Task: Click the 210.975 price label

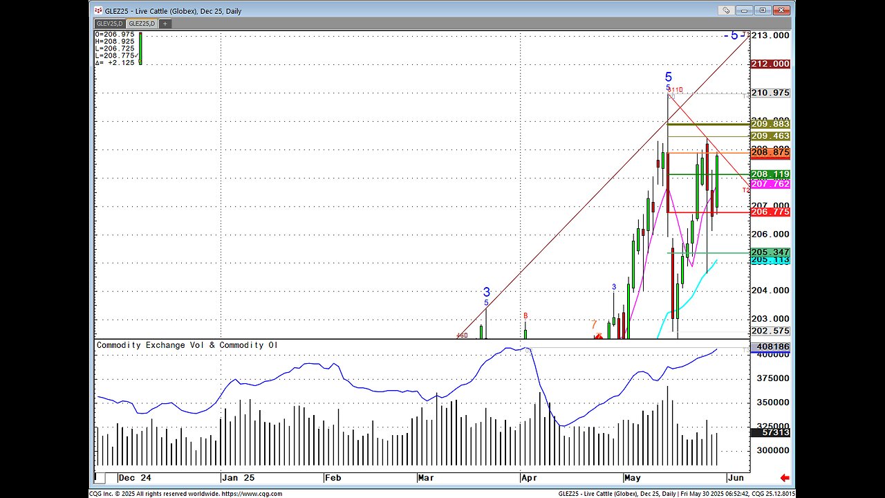Action: pyautogui.click(x=770, y=93)
